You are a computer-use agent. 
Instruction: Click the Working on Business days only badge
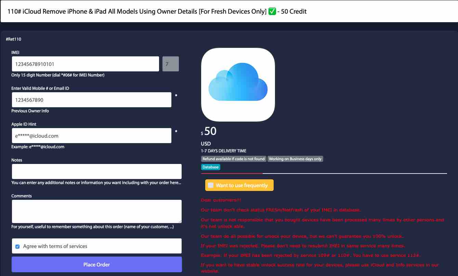(x=295, y=159)
